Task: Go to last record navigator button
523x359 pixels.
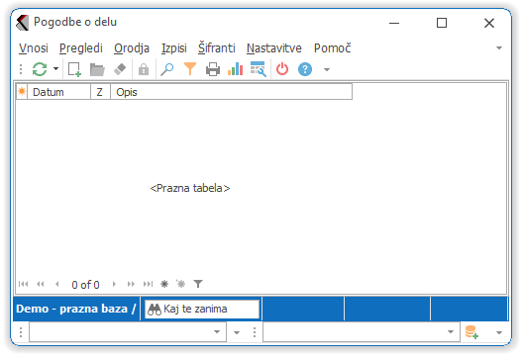Action: [148, 284]
